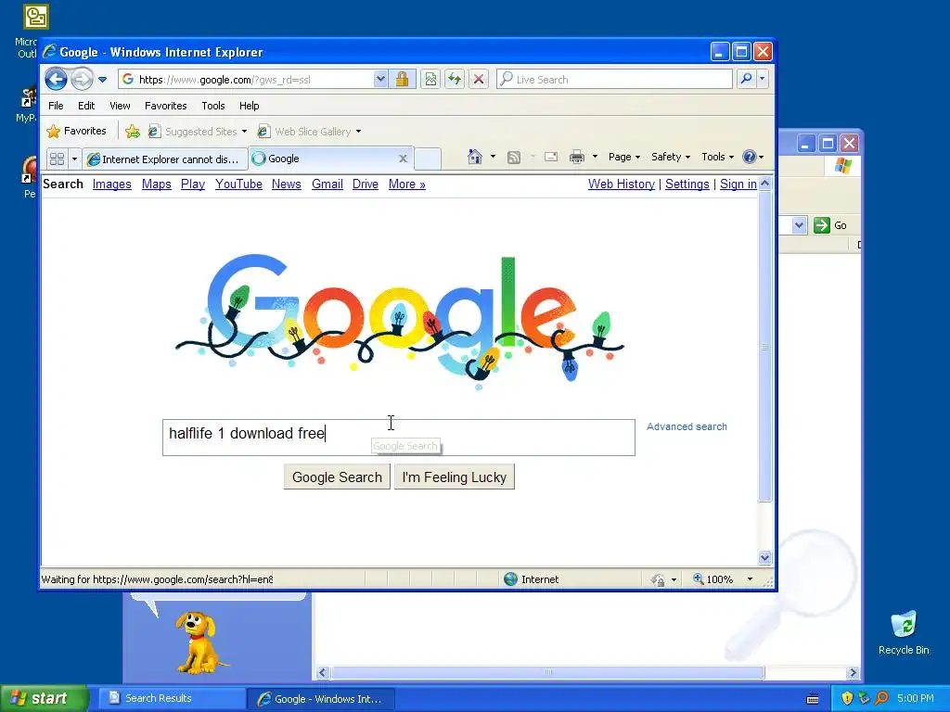Click the Windows Start button

(x=44, y=698)
